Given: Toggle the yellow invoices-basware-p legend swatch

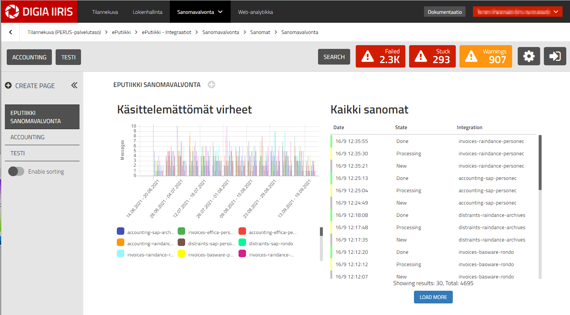Looking at the screenshot, I should 181,254.
